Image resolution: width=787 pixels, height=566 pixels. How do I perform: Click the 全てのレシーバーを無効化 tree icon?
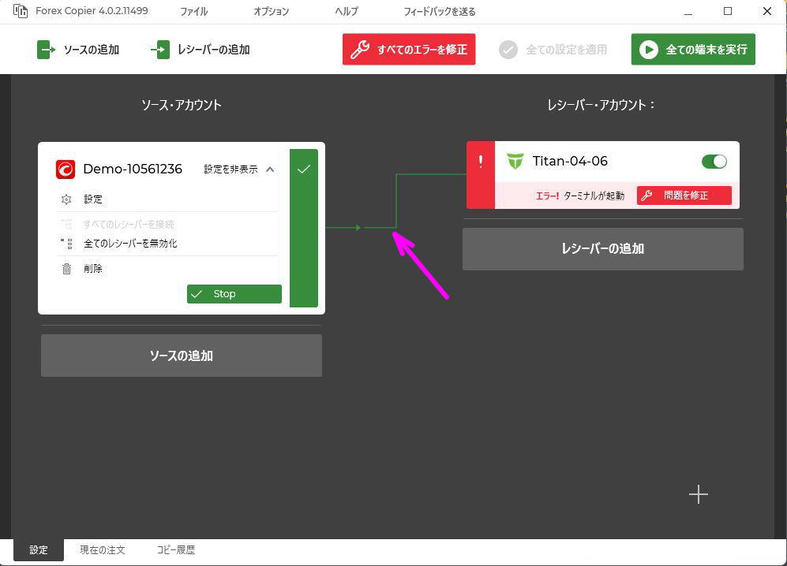coord(66,244)
